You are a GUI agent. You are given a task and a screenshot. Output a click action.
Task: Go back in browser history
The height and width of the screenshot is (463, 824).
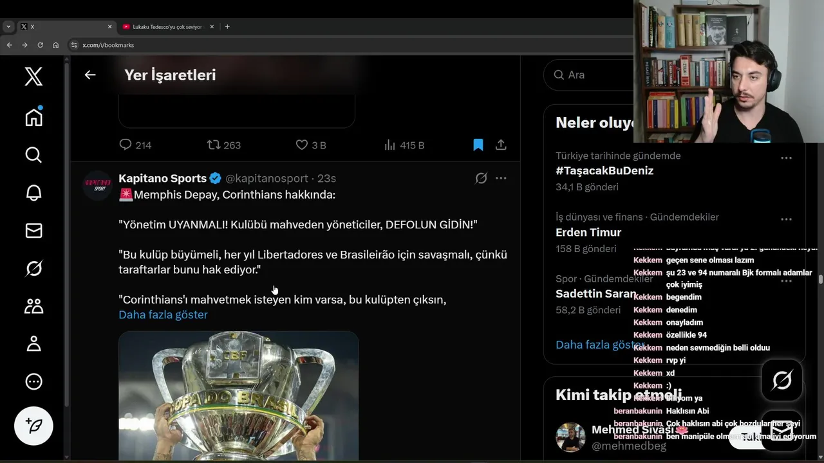click(x=9, y=45)
